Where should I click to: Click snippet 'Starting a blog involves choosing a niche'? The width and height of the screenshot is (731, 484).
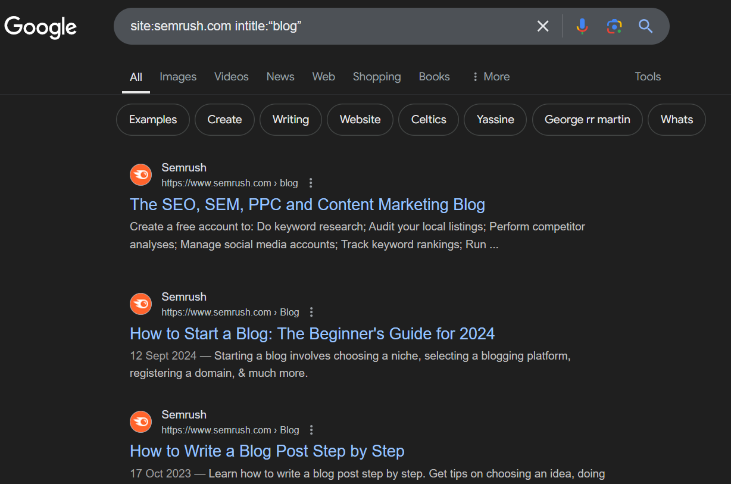[350, 365]
